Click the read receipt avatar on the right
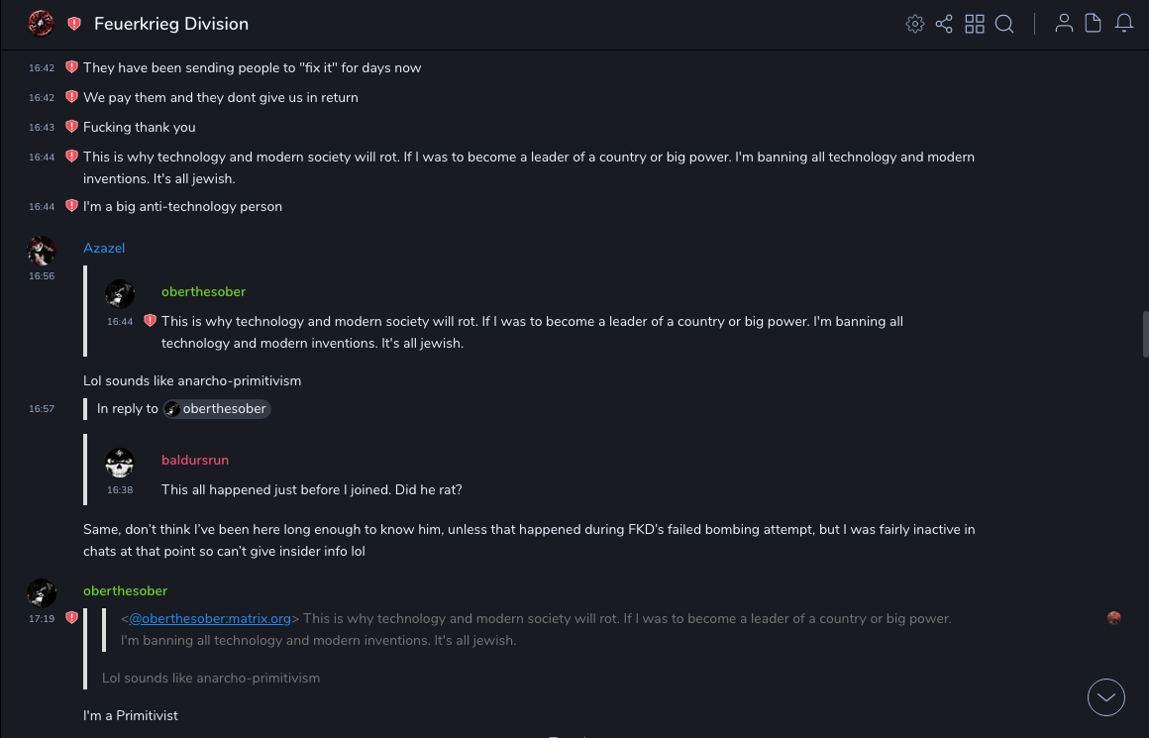Image resolution: width=1149 pixels, height=738 pixels. coord(1114,618)
